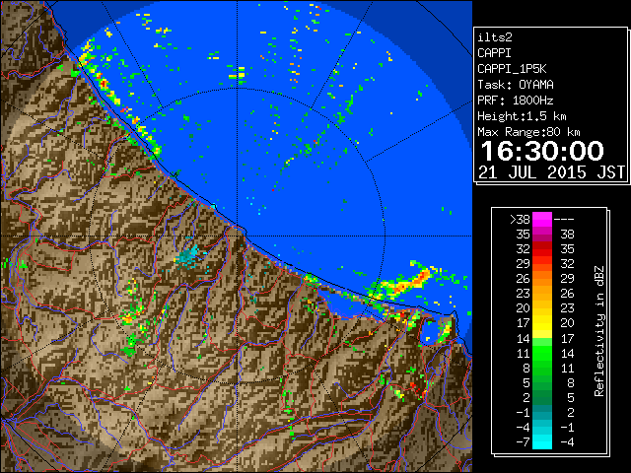Click the 'CAPPI_1P5K' product label
The image size is (631, 473).
click(512, 69)
